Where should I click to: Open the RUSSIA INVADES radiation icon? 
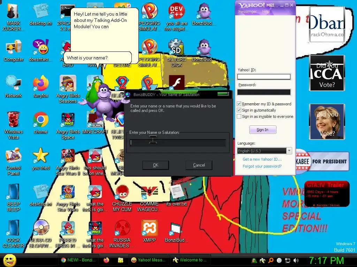122,234
